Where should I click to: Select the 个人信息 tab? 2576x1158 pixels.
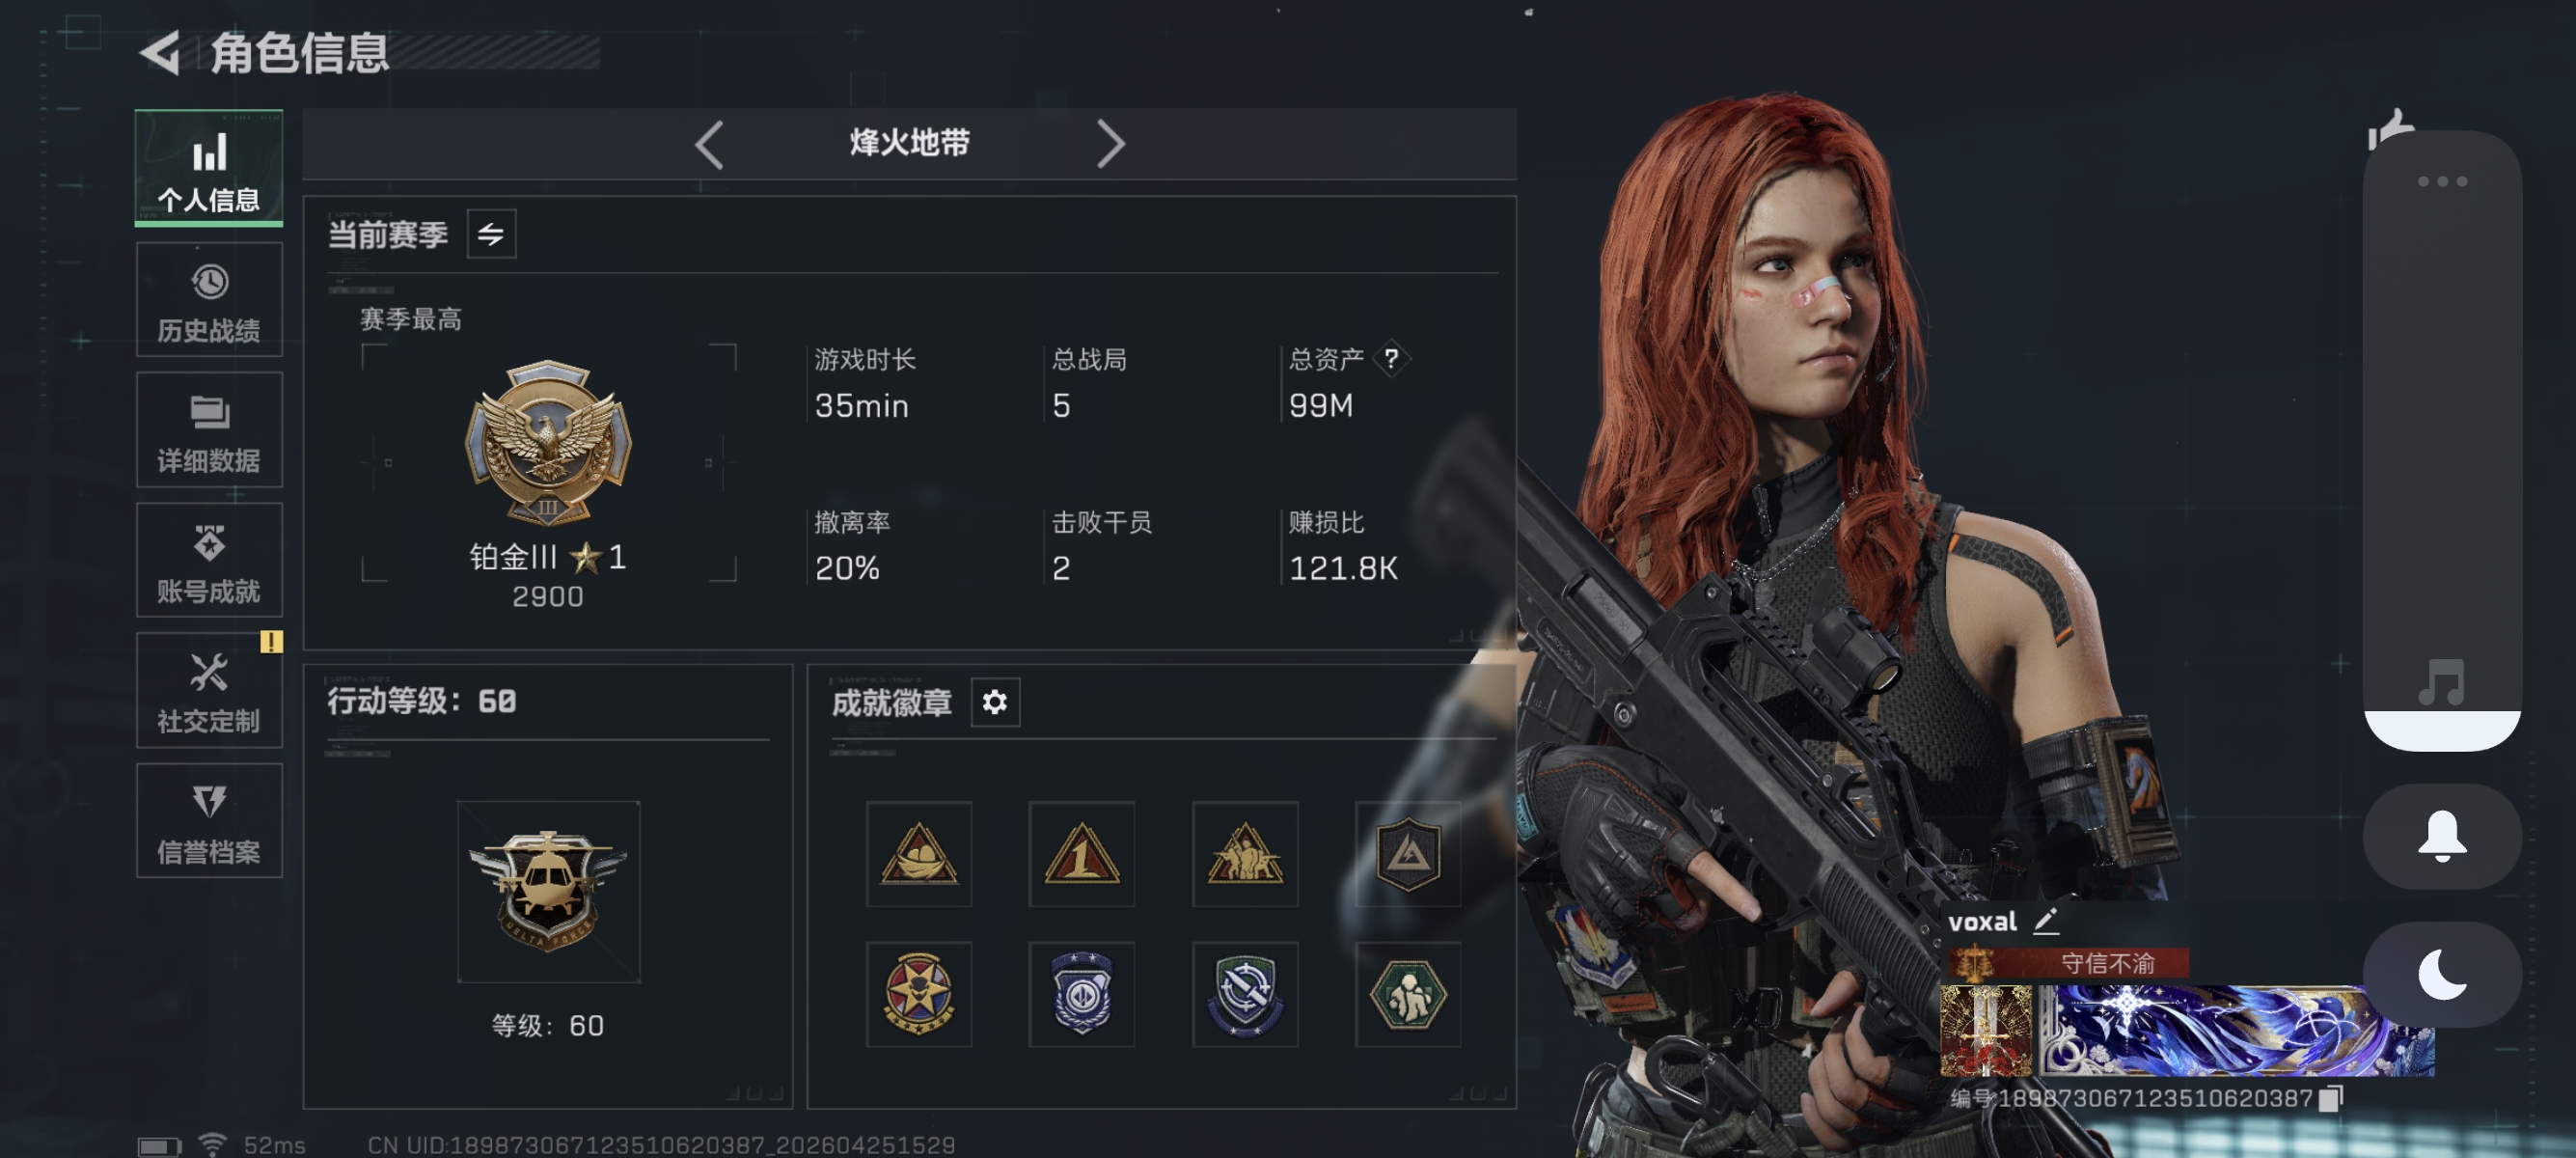[x=209, y=168]
